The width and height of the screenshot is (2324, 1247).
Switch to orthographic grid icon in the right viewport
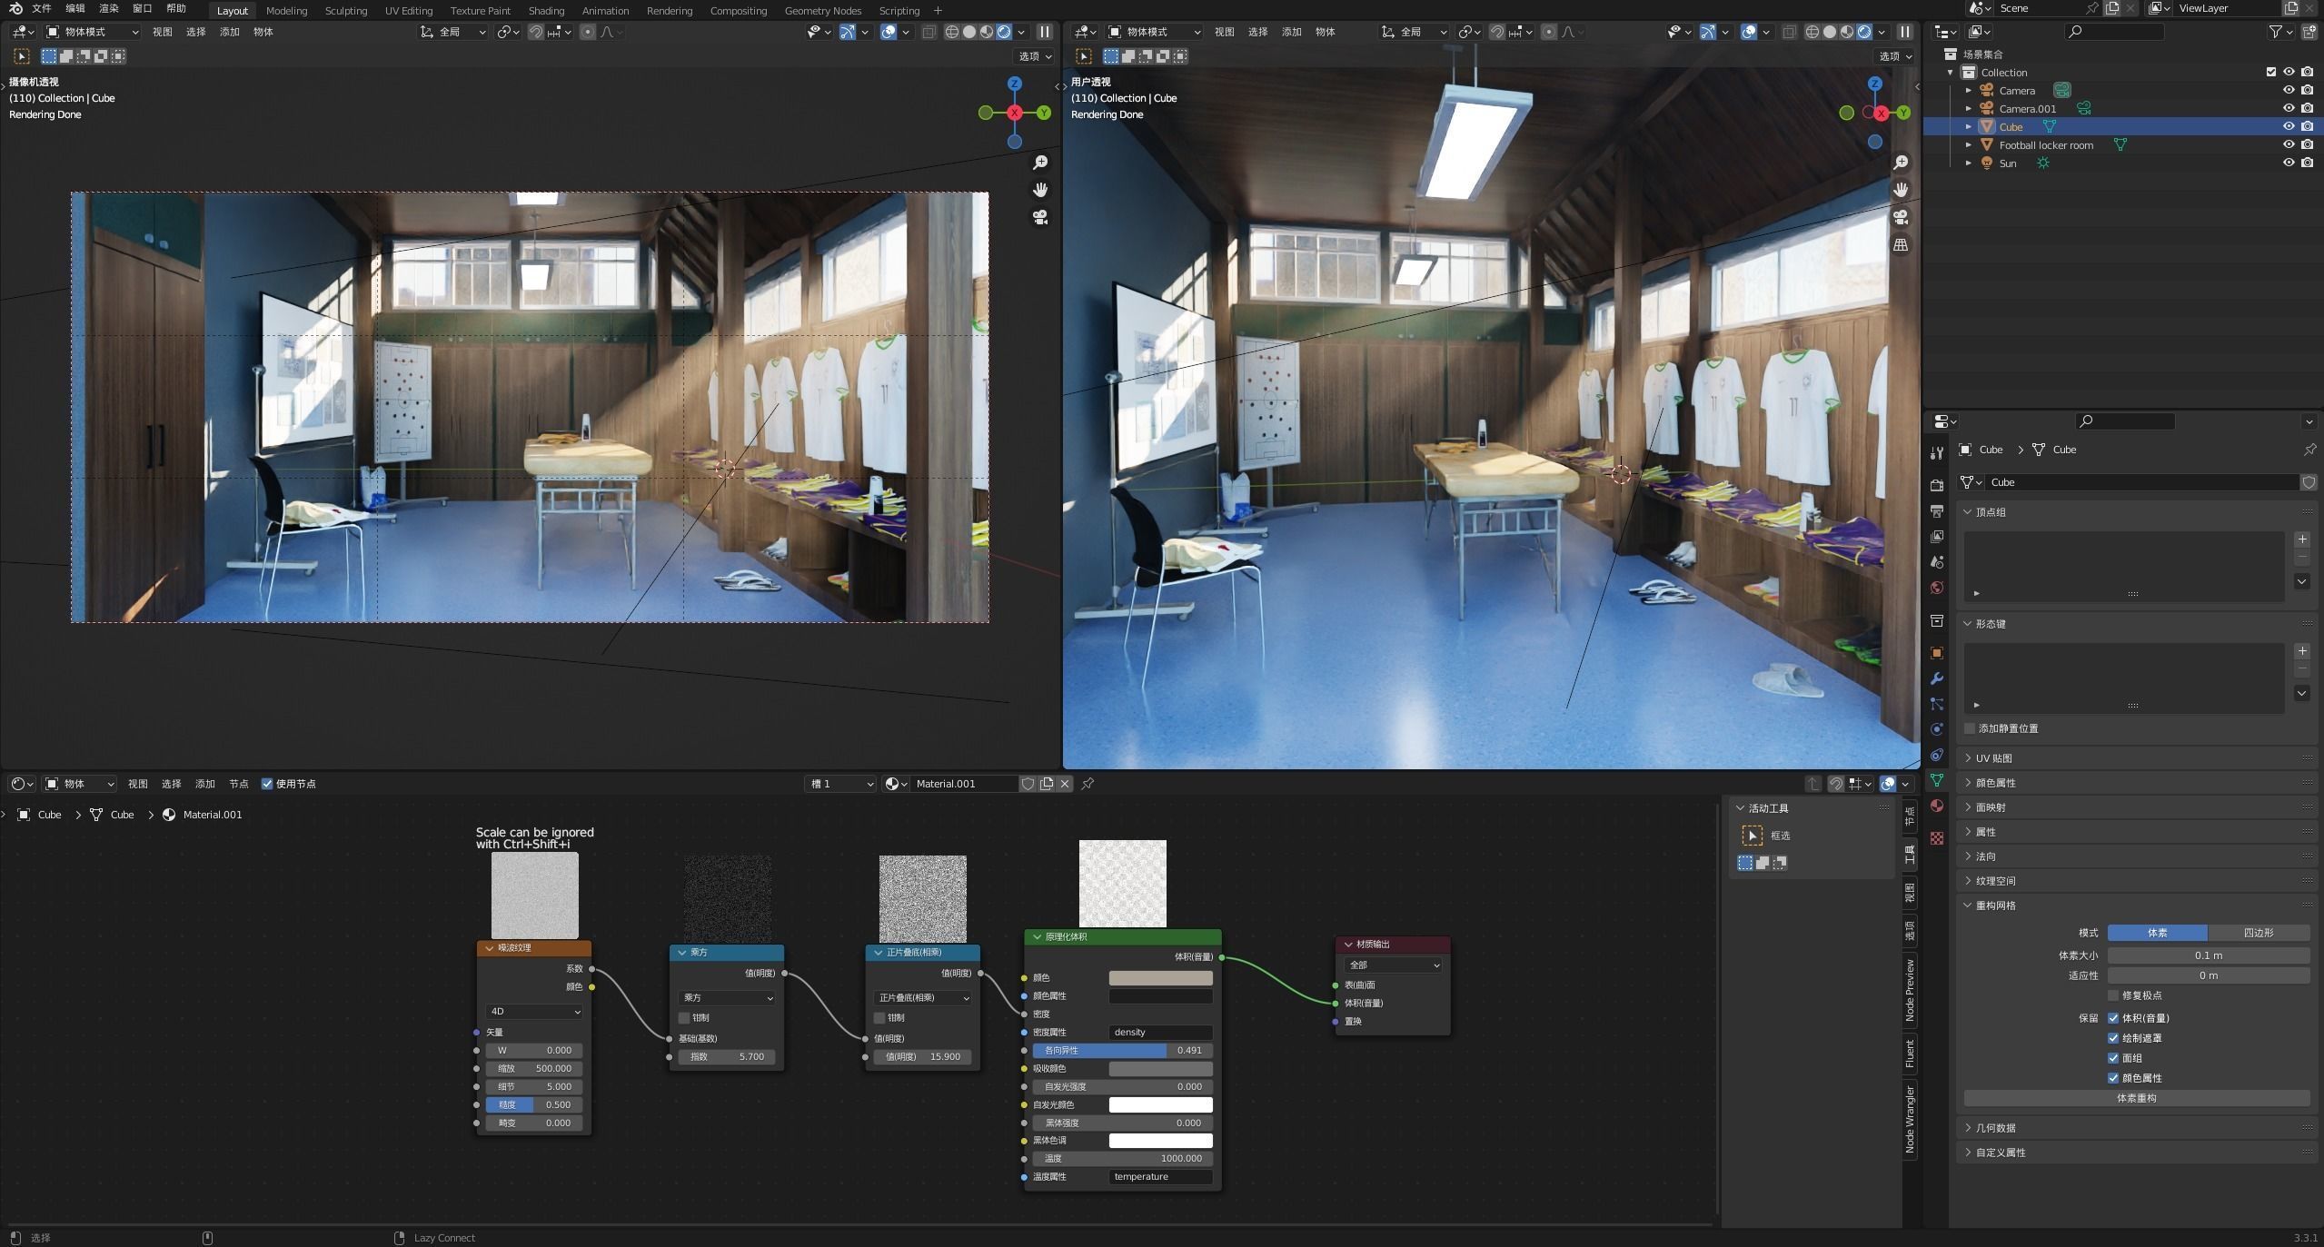(1900, 244)
